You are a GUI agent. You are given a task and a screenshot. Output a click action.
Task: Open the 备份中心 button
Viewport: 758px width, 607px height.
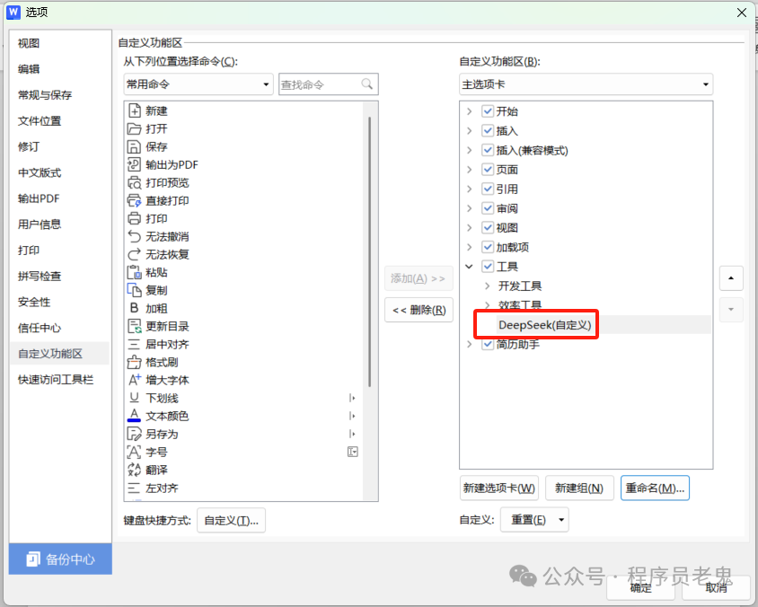(60, 559)
